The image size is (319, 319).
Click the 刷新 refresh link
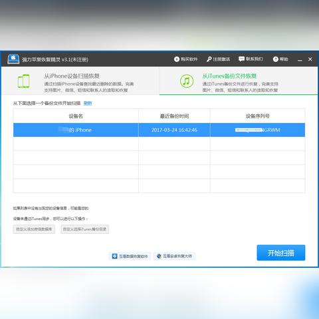click(88, 103)
